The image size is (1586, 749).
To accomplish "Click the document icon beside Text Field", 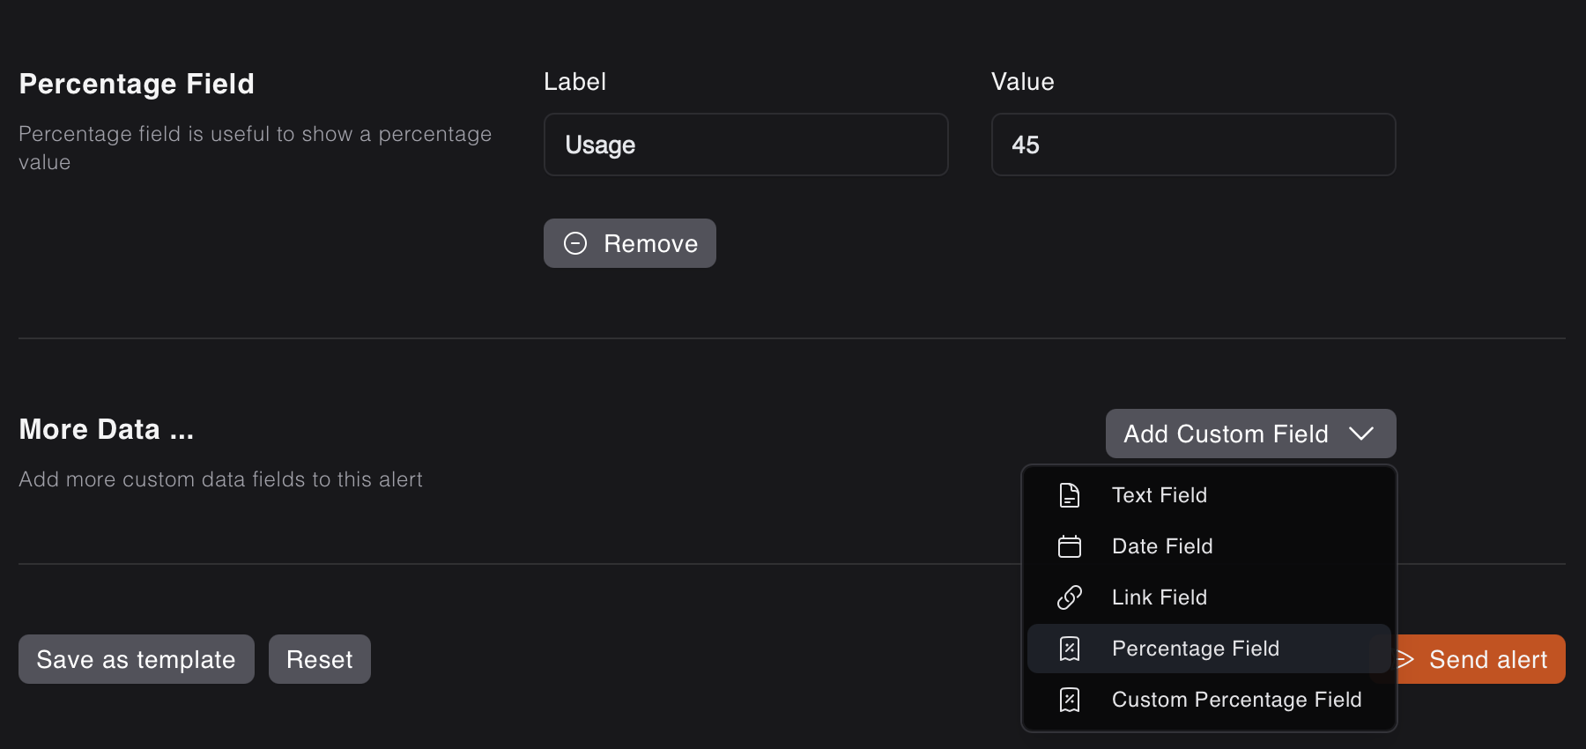I will 1069,495.
